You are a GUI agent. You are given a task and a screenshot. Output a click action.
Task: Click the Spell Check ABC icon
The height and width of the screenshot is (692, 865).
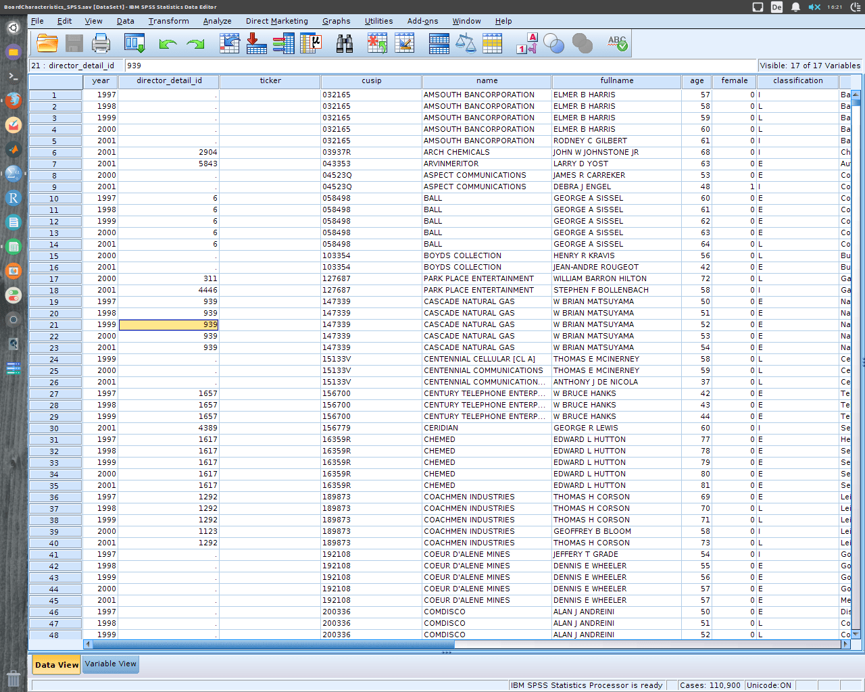click(616, 43)
